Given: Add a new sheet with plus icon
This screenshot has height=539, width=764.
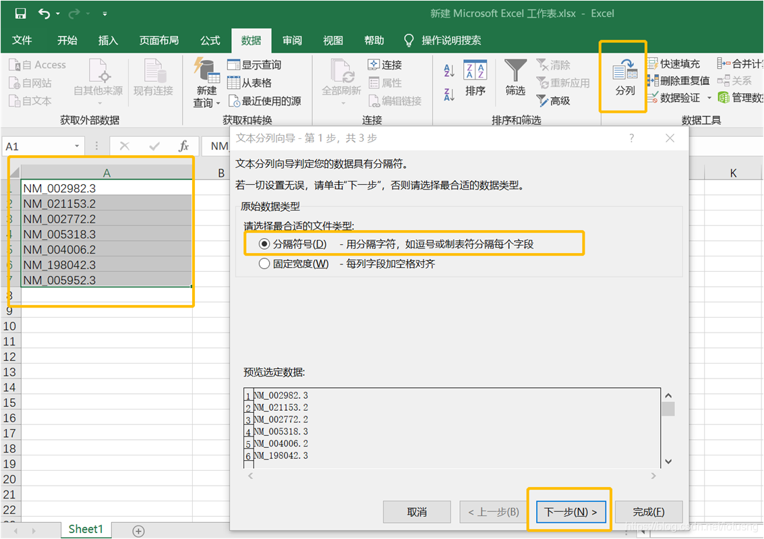Looking at the screenshot, I should coord(138,531).
